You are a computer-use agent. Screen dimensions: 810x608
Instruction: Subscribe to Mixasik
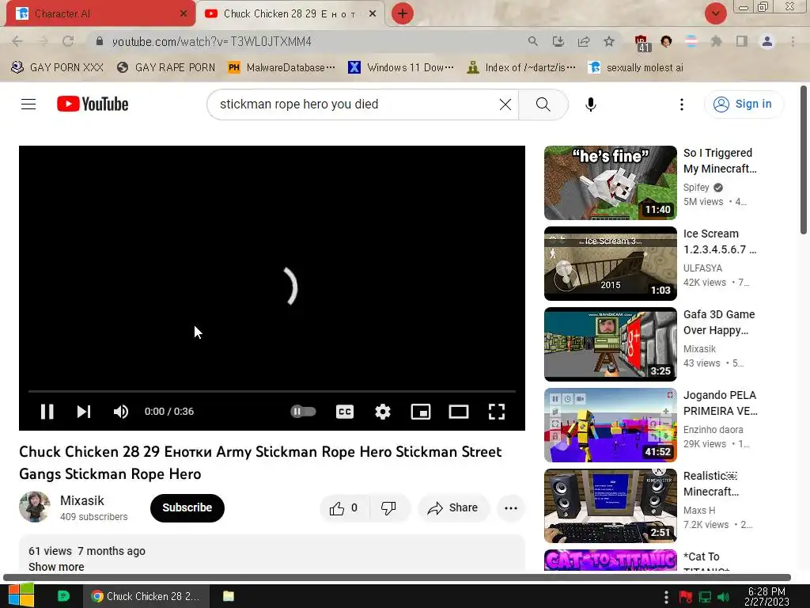[x=187, y=507]
